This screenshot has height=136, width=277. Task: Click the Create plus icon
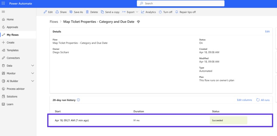point(3,42)
